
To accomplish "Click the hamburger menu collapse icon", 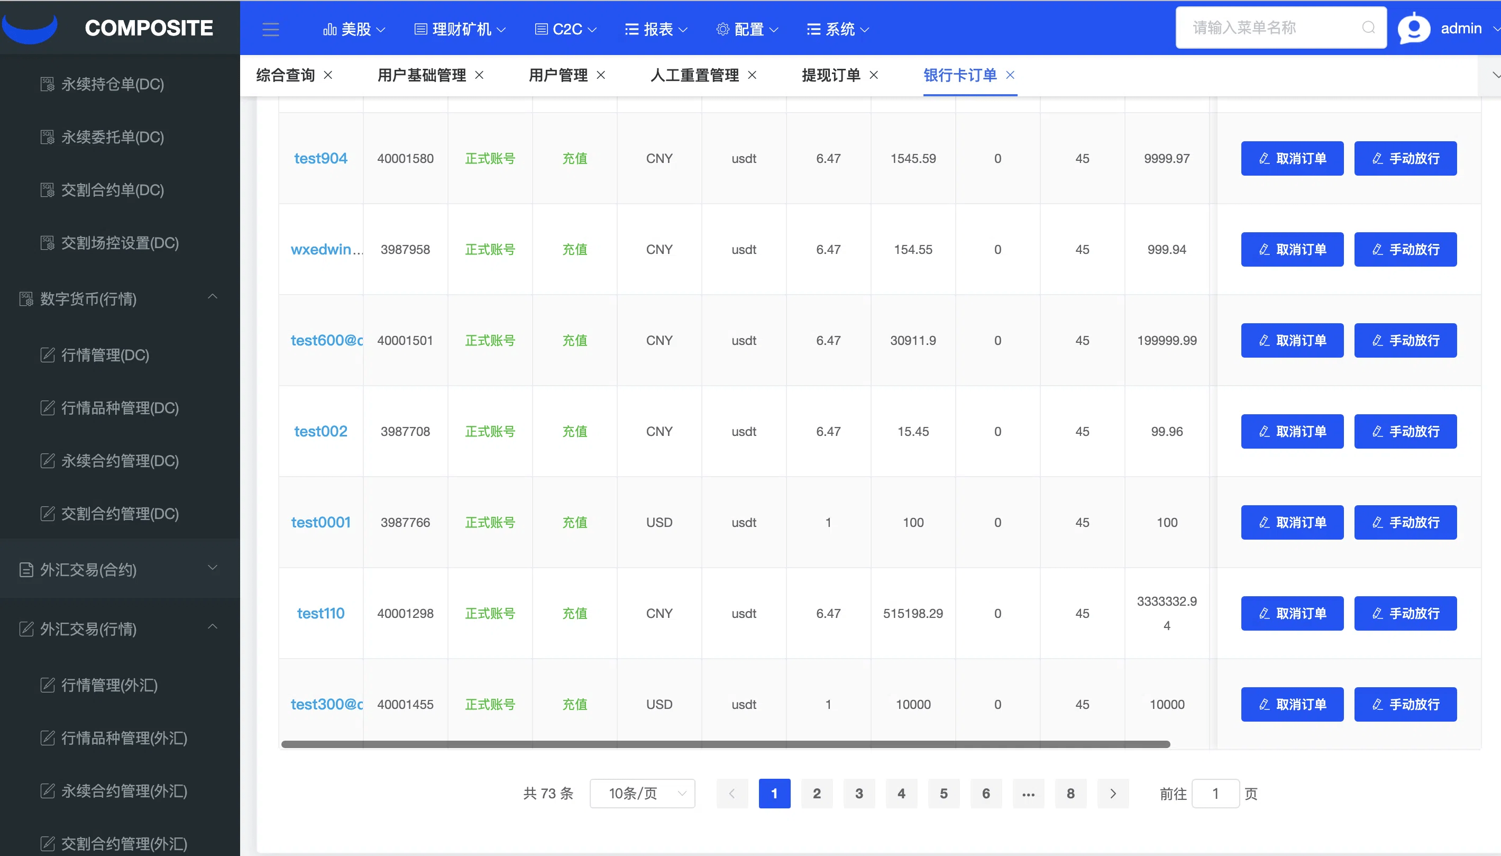I will pyautogui.click(x=270, y=29).
